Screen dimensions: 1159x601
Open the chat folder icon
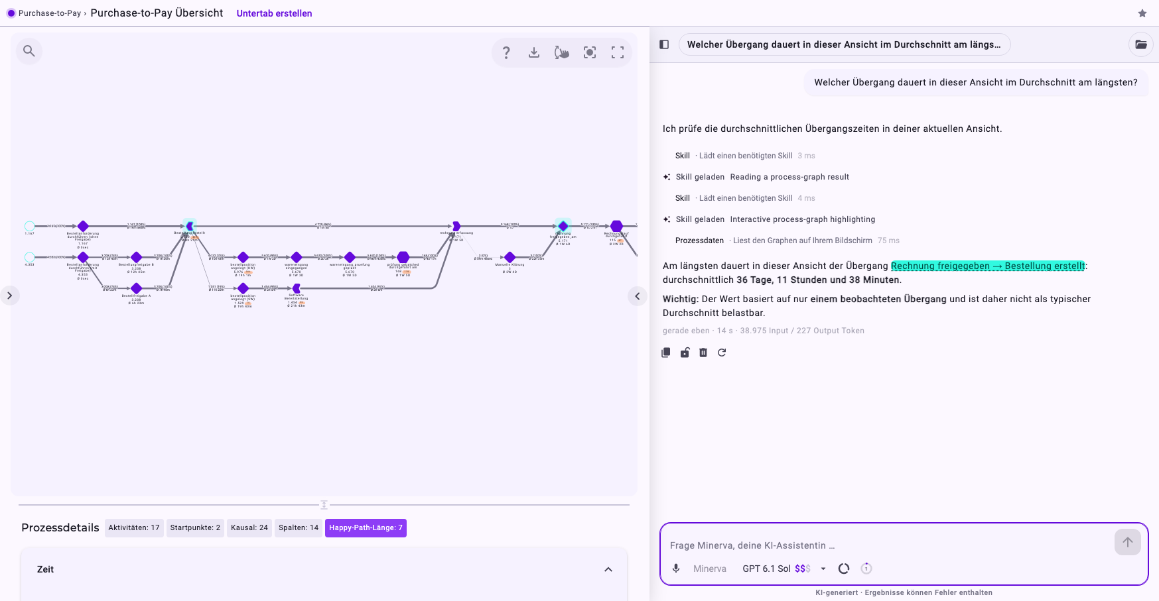point(1141,44)
